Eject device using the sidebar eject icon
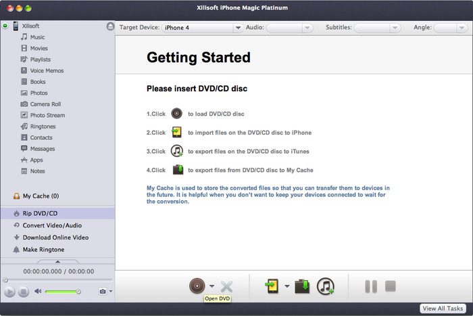 [110, 26]
